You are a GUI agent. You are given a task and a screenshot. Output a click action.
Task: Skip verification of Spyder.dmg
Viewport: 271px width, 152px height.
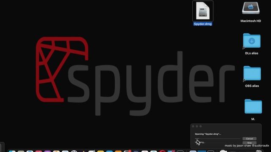tap(249, 143)
